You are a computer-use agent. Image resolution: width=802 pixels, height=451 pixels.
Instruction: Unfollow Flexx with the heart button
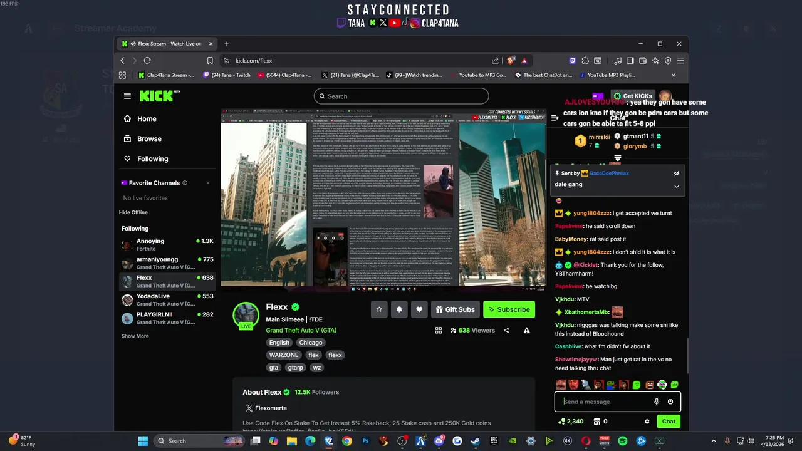[419, 309]
